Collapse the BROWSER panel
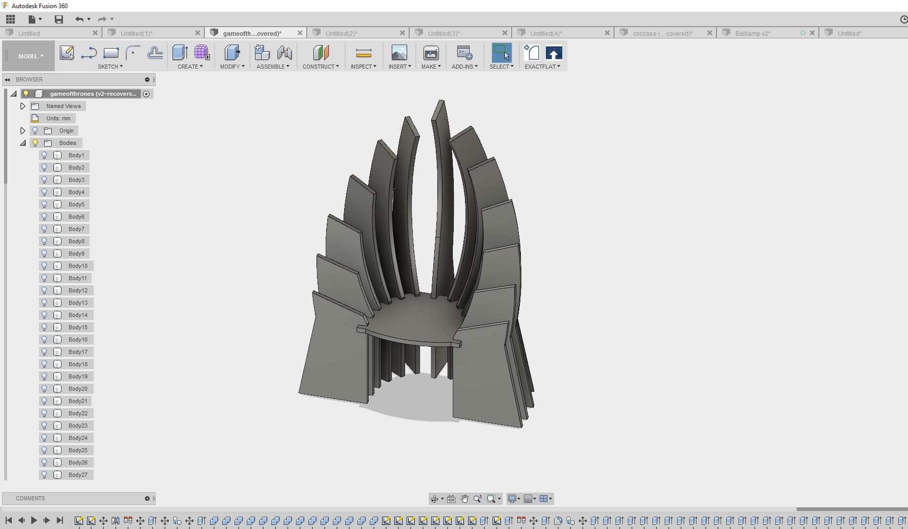The image size is (908, 529). click(x=8, y=79)
